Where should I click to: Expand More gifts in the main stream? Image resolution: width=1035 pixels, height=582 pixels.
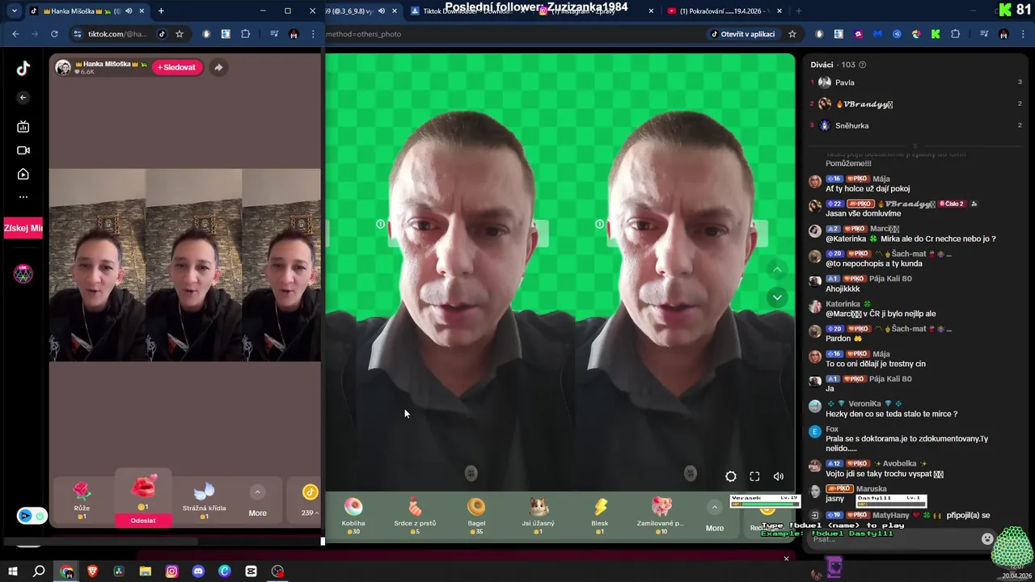click(715, 517)
